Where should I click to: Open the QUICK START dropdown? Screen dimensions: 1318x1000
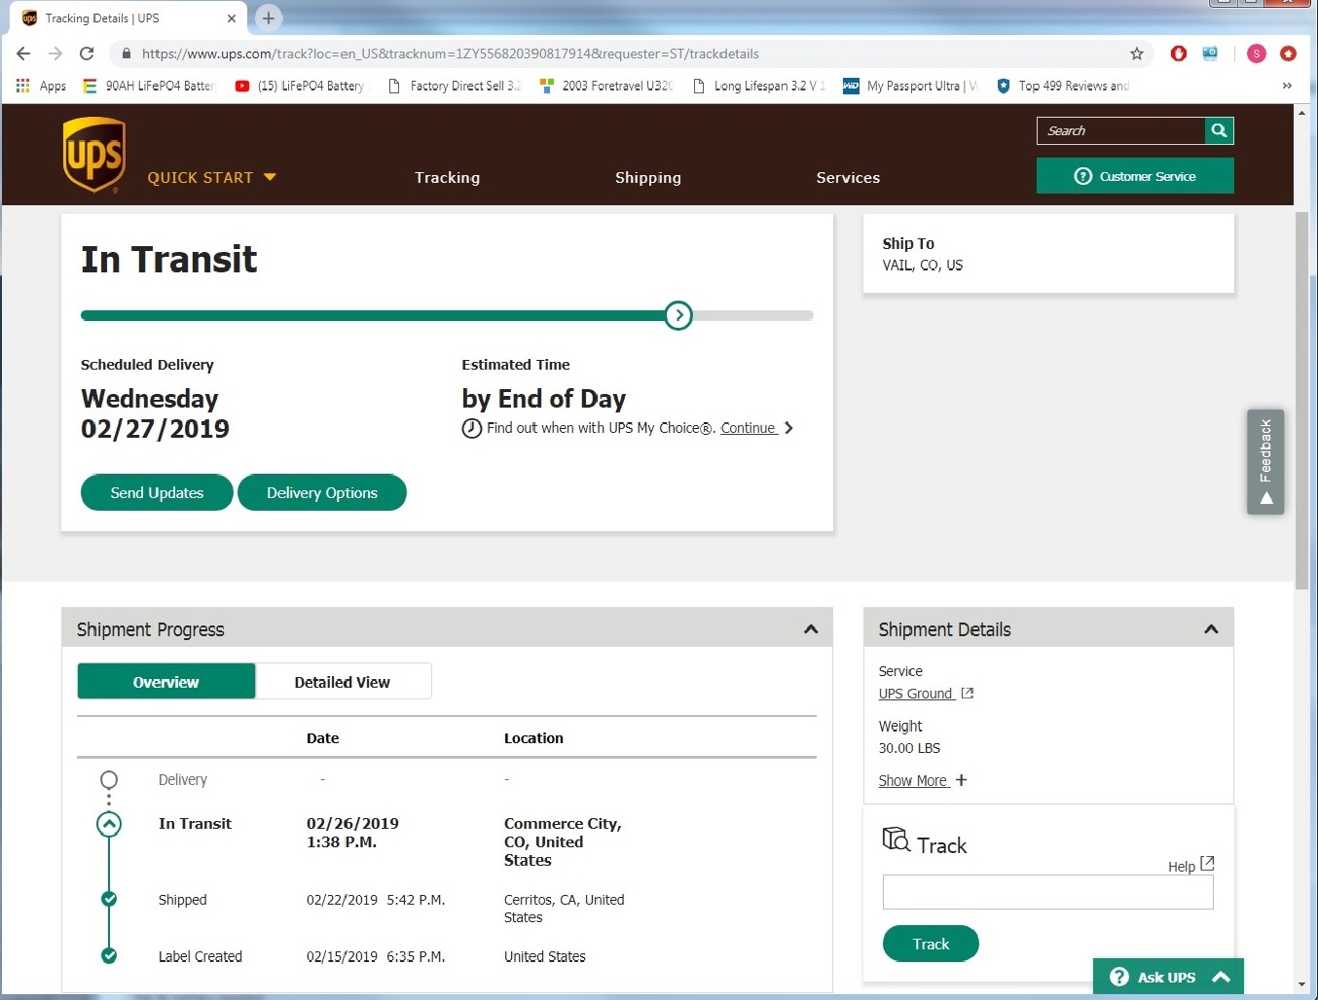211,177
